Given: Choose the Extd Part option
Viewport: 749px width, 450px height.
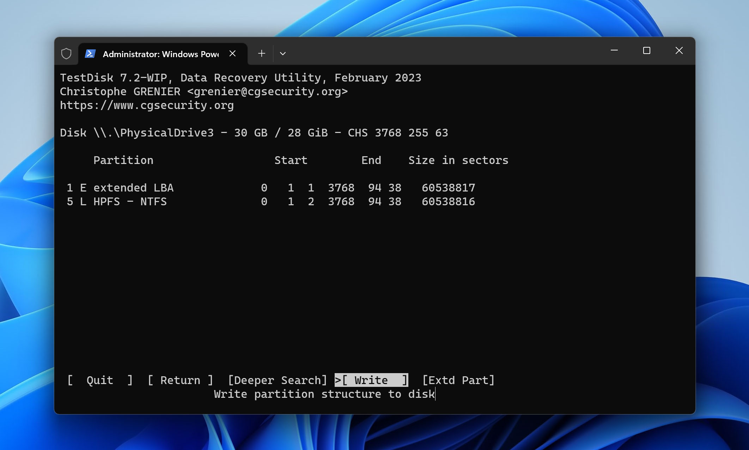Looking at the screenshot, I should (x=458, y=380).
